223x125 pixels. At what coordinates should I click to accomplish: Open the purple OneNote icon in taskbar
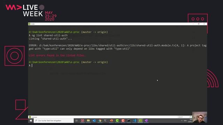click(146, 120)
